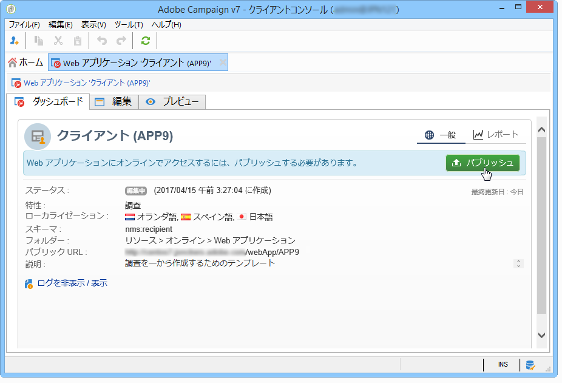Click the folder path リソース > オンライン > Web アプリケーション

pyautogui.click(x=211, y=240)
